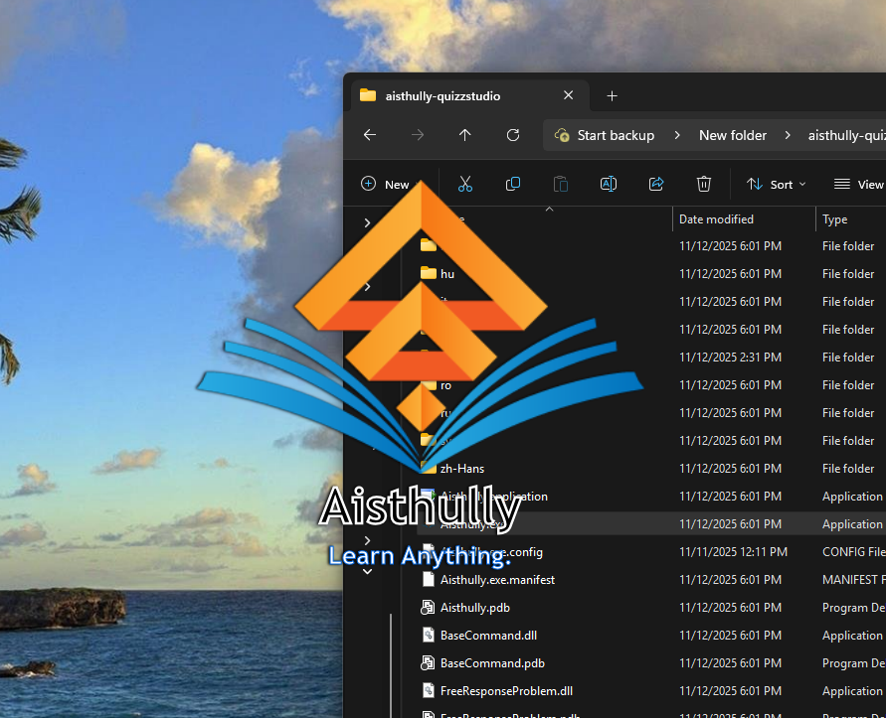Sort by Date modified column header

click(x=716, y=219)
